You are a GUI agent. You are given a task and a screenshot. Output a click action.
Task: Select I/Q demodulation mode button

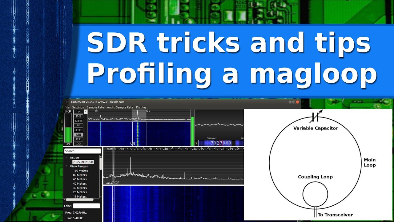point(78,144)
